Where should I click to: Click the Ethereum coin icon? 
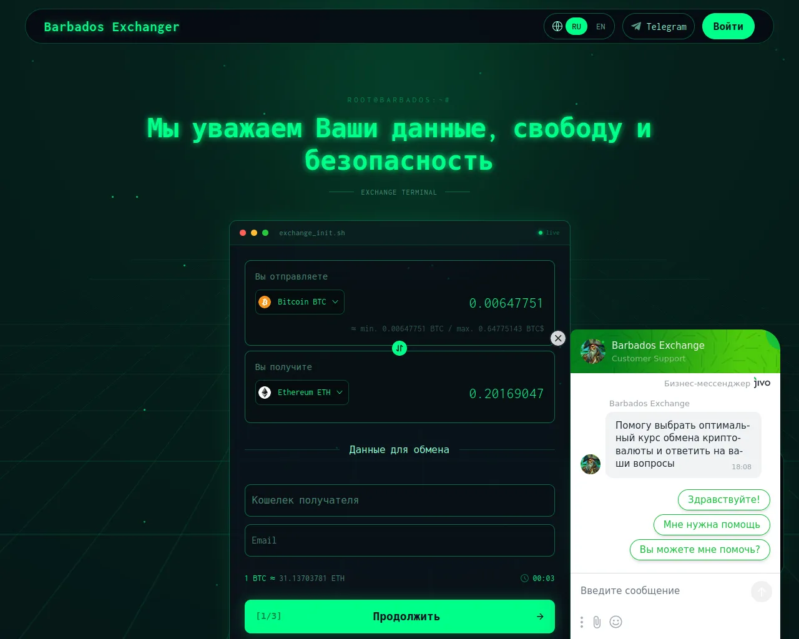pos(265,393)
